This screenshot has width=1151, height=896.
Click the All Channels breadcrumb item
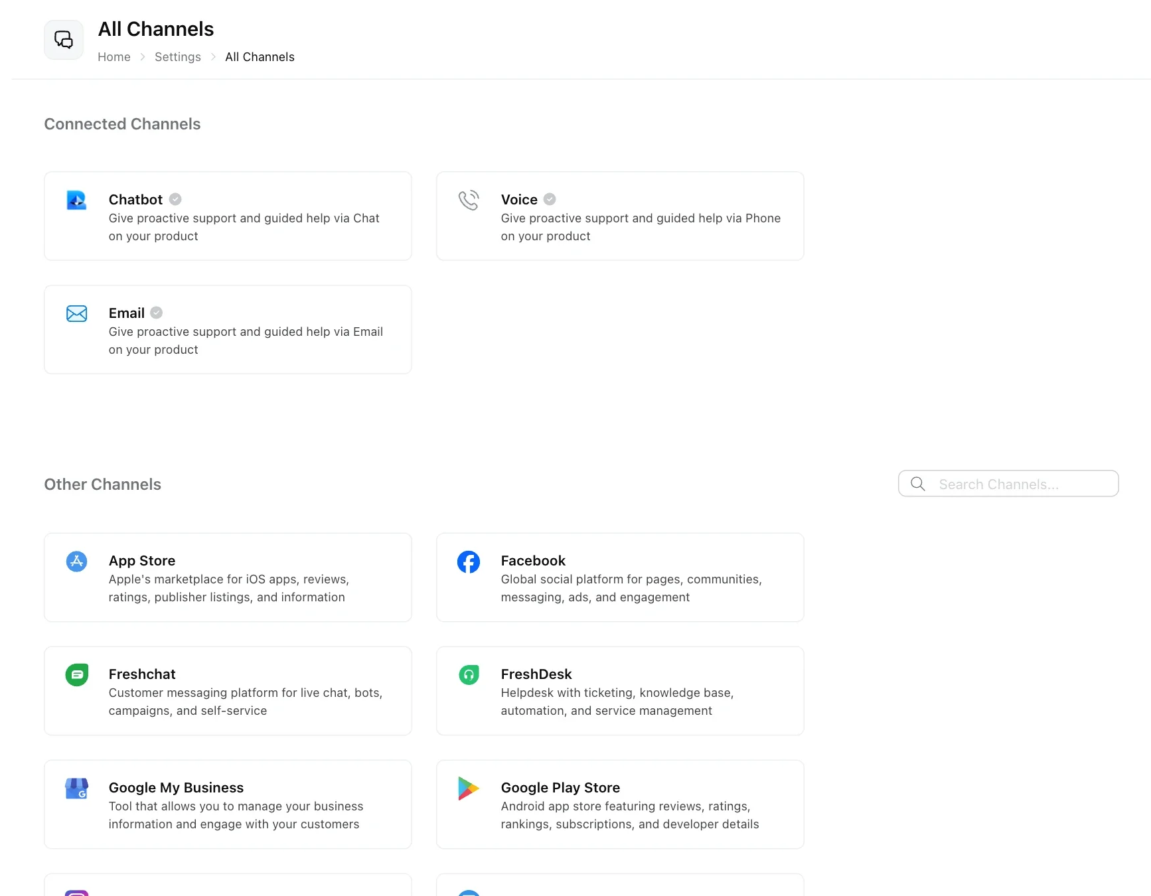pyautogui.click(x=260, y=57)
